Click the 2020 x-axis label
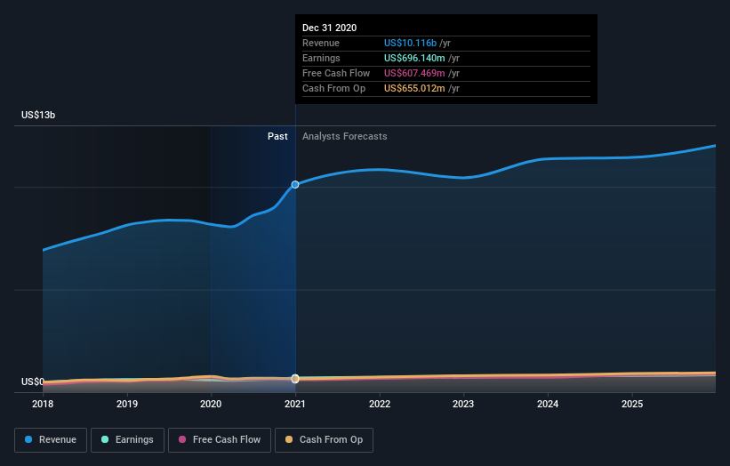The image size is (730, 466). pyautogui.click(x=211, y=404)
